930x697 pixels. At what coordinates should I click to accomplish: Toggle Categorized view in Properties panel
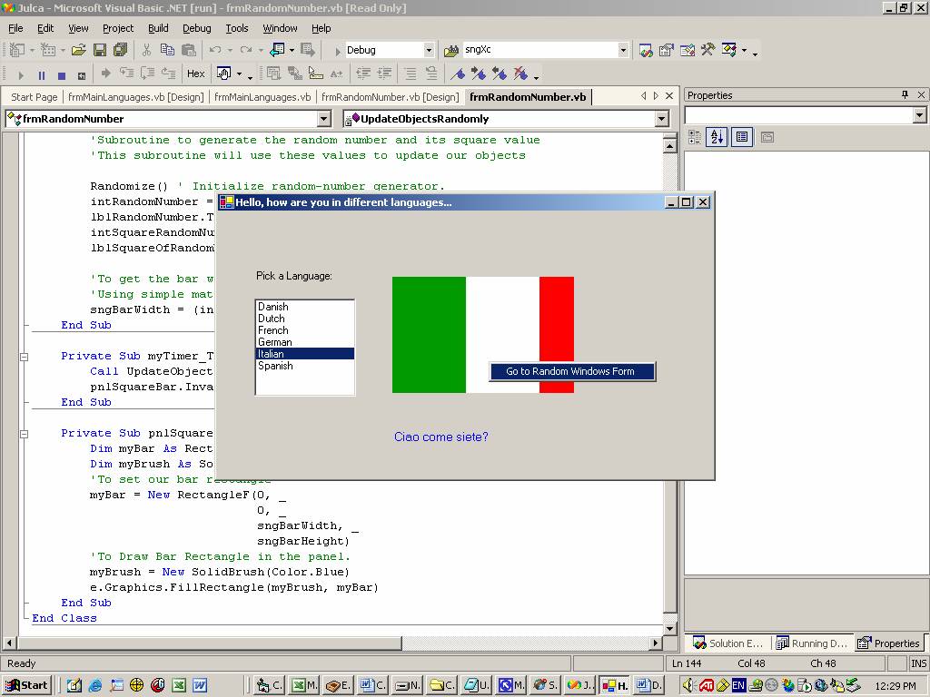pos(695,137)
